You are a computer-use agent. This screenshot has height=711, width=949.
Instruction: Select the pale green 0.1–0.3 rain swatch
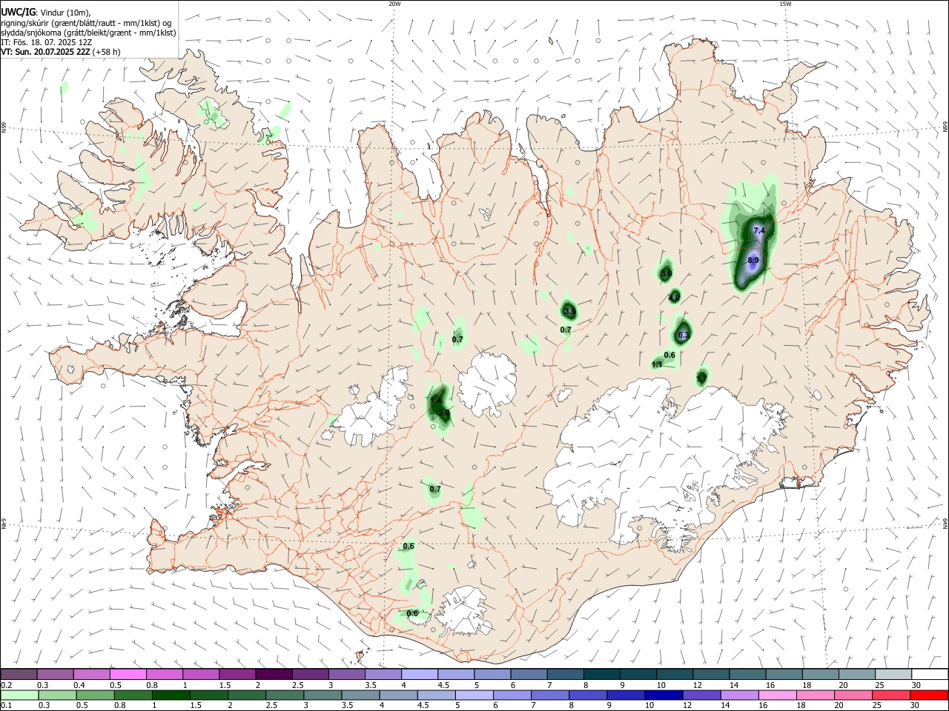click(19, 695)
